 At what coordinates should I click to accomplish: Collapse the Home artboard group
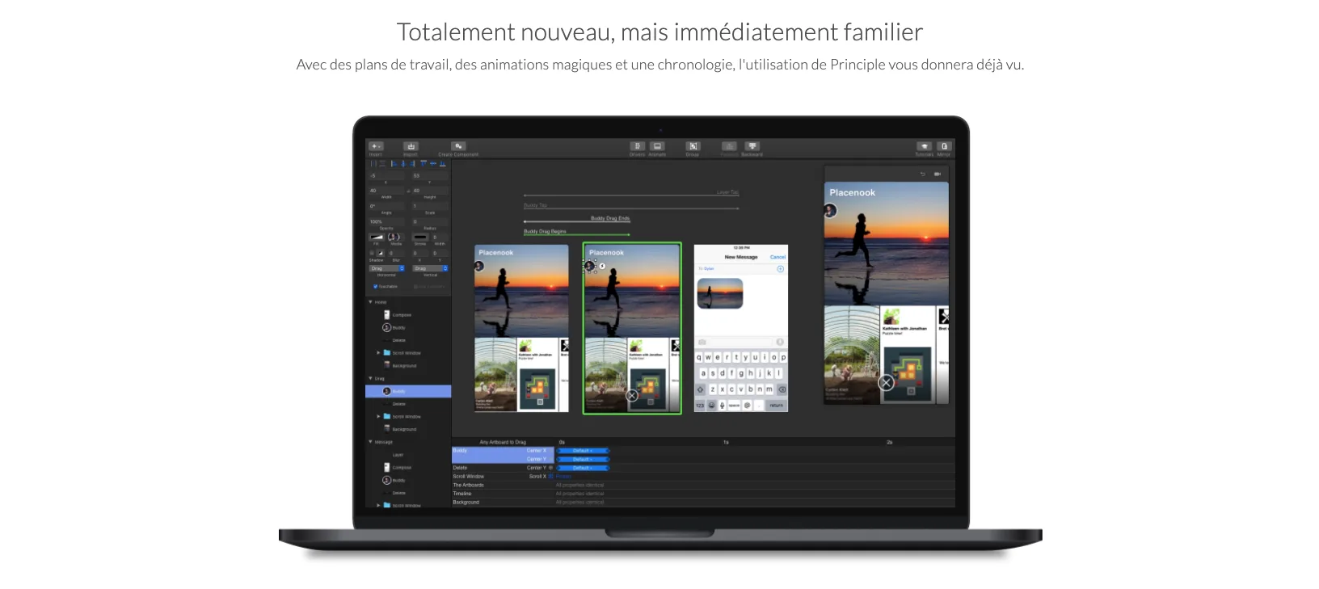click(370, 302)
